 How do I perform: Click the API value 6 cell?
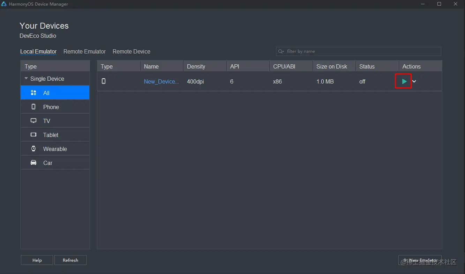tap(232, 81)
